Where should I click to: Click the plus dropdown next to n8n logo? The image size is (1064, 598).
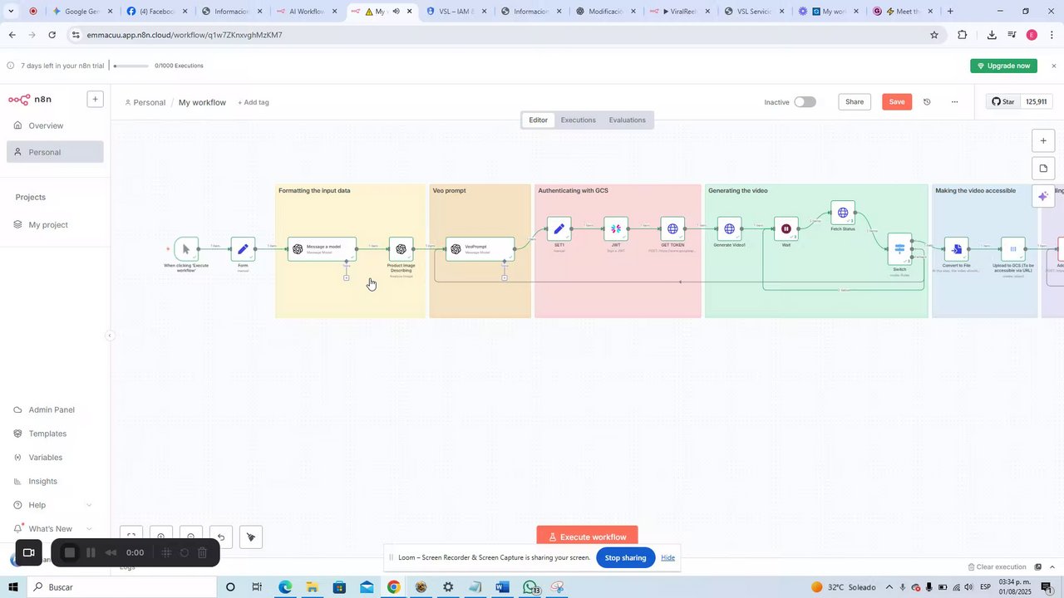[x=95, y=99]
